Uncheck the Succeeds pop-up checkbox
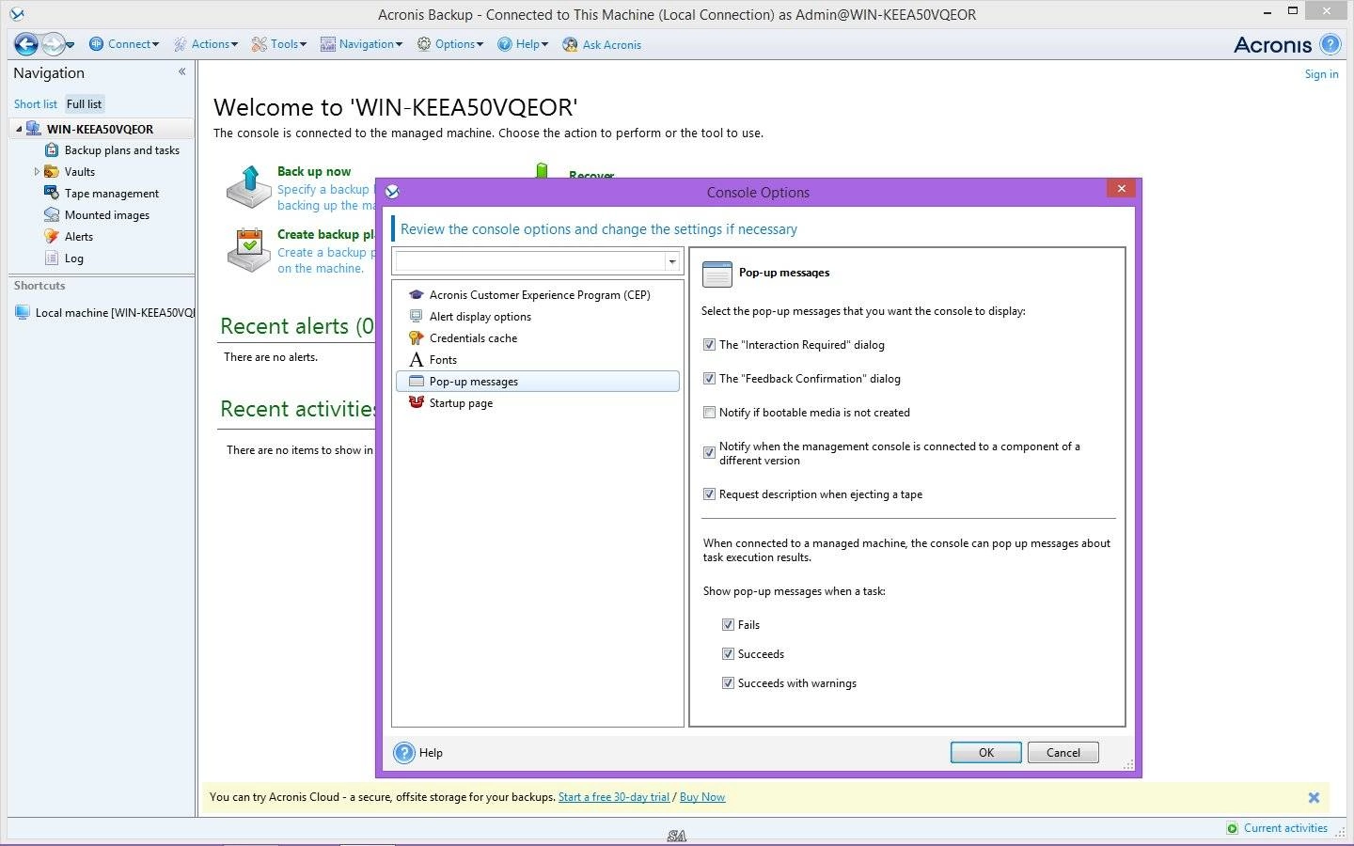This screenshot has width=1354, height=846. click(x=728, y=654)
